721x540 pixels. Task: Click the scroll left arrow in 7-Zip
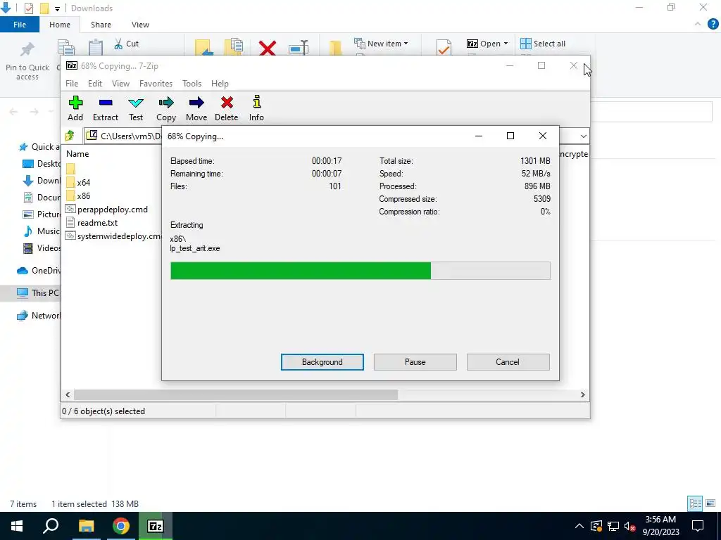pos(68,394)
